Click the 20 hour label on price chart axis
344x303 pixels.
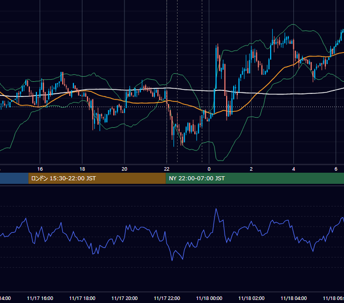coord(124,169)
